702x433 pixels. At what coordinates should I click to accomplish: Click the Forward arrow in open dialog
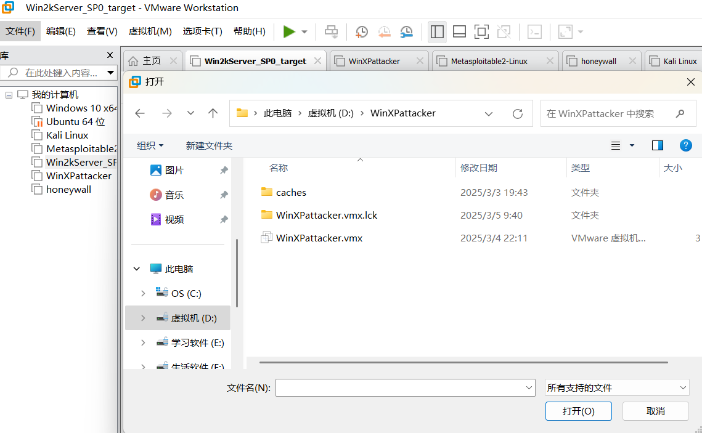[167, 113]
